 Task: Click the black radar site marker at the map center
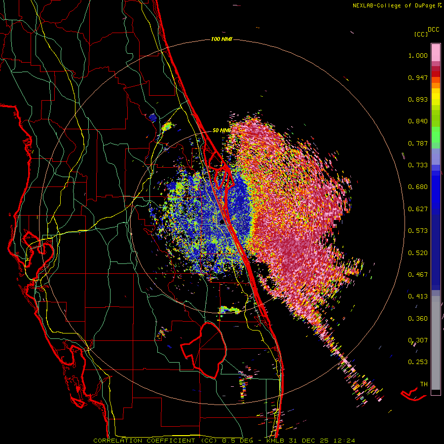click(222, 222)
